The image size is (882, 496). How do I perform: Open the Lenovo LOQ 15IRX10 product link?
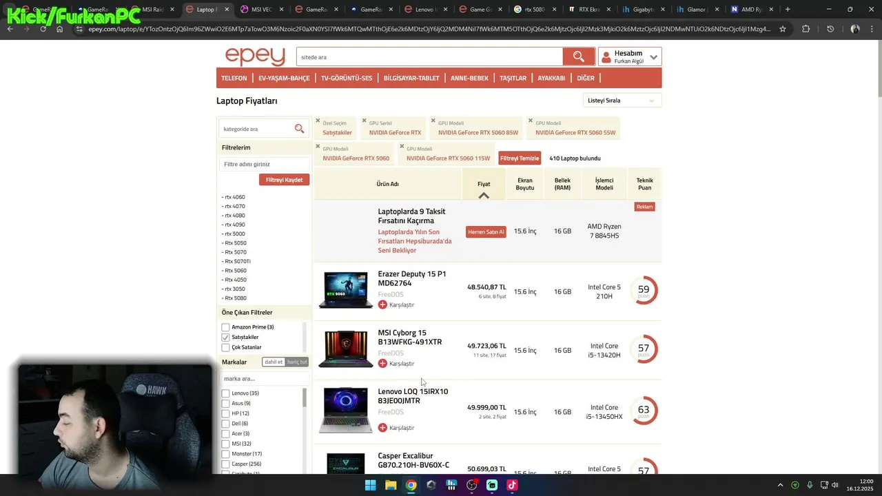pyautogui.click(x=413, y=396)
